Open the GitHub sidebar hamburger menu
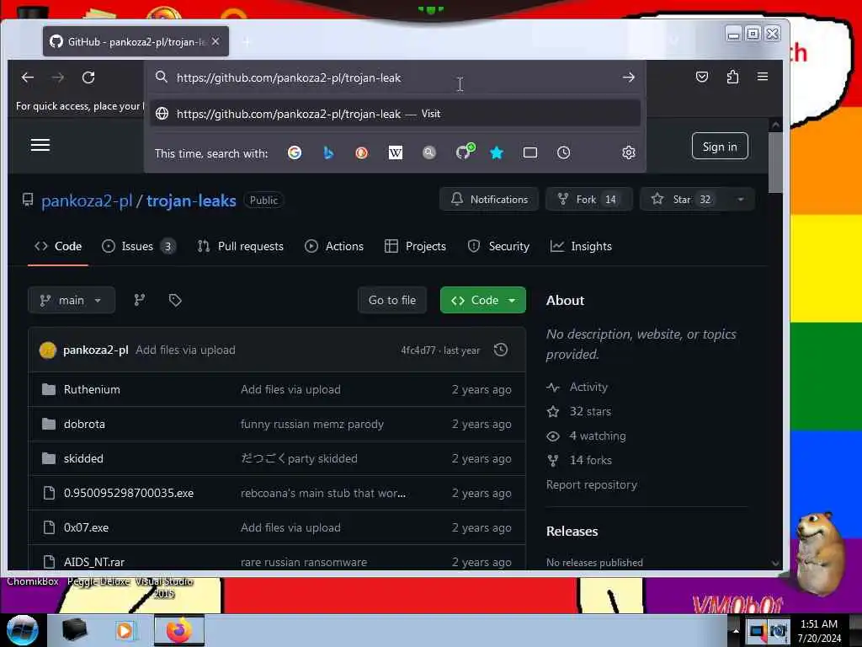 click(40, 145)
